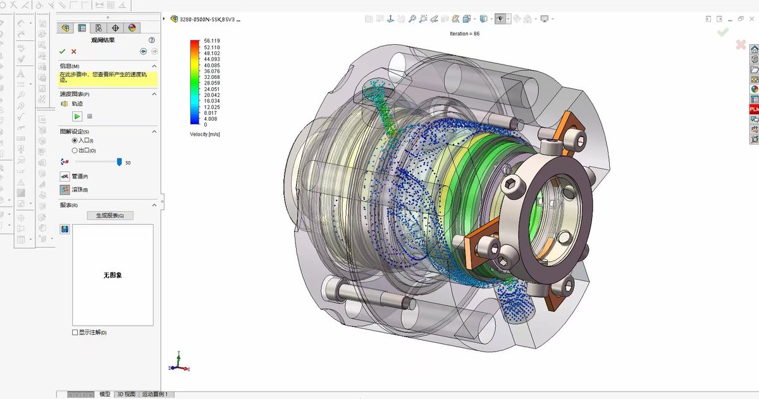This screenshot has height=399, width=759.
Task: Open the DimXpertManager crosshair tab
Action: point(115,28)
